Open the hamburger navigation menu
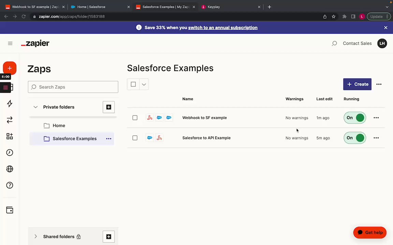 (x=10, y=44)
